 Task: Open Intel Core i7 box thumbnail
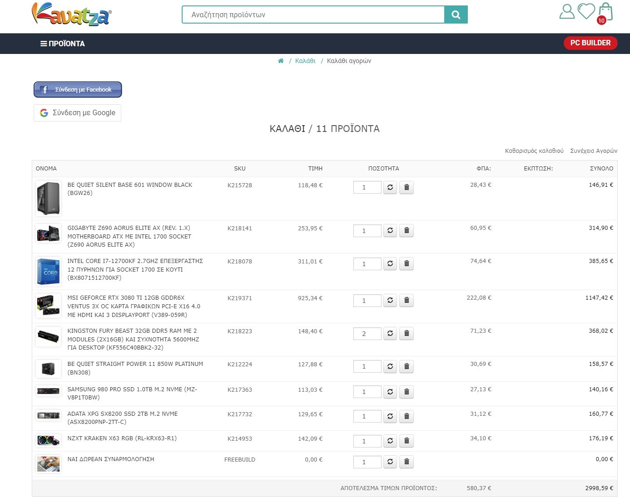click(x=48, y=272)
